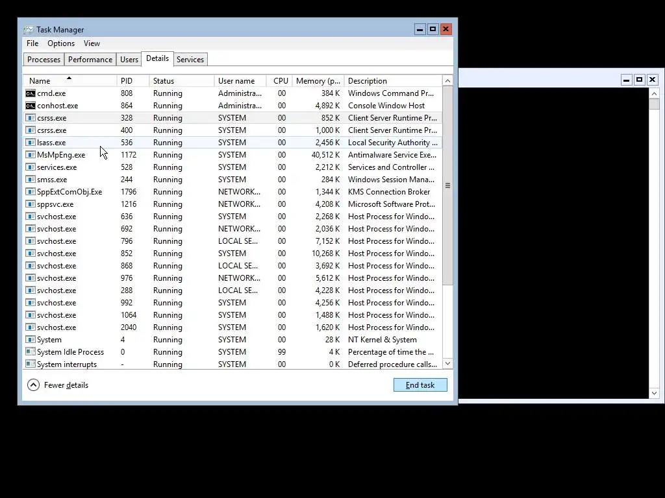
Task: Click the icon of csrss.exe PID 400
Action: click(x=30, y=130)
